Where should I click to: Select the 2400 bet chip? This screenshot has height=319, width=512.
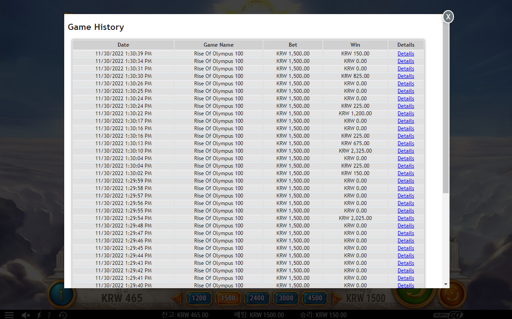[x=257, y=298]
